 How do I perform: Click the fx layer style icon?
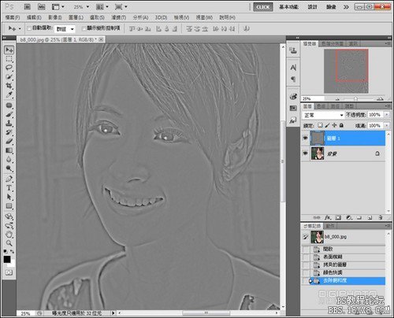tap(328, 217)
